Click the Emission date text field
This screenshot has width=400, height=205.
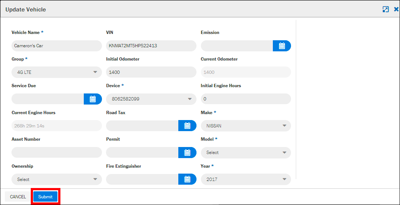[x=237, y=46]
